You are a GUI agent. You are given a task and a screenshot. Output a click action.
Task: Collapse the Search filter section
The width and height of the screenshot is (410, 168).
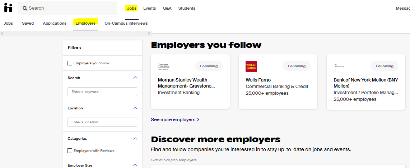pos(135,78)
